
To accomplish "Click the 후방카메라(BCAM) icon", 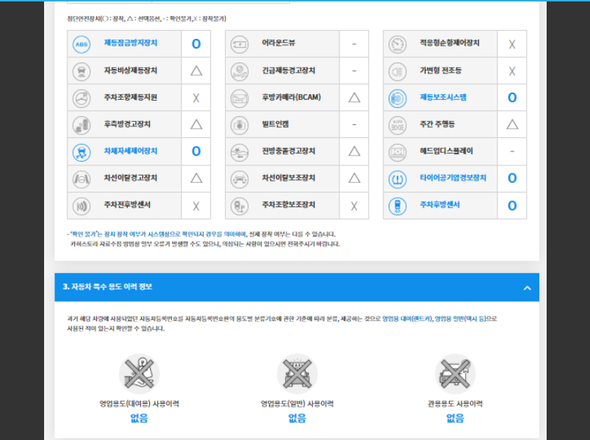I will click(240, 98).
